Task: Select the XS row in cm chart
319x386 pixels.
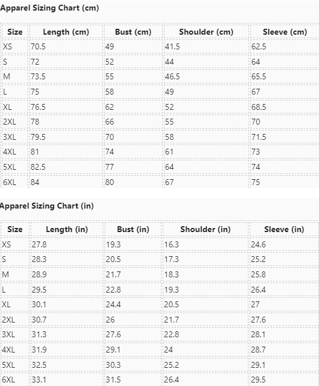Action: tap(160, 46)
